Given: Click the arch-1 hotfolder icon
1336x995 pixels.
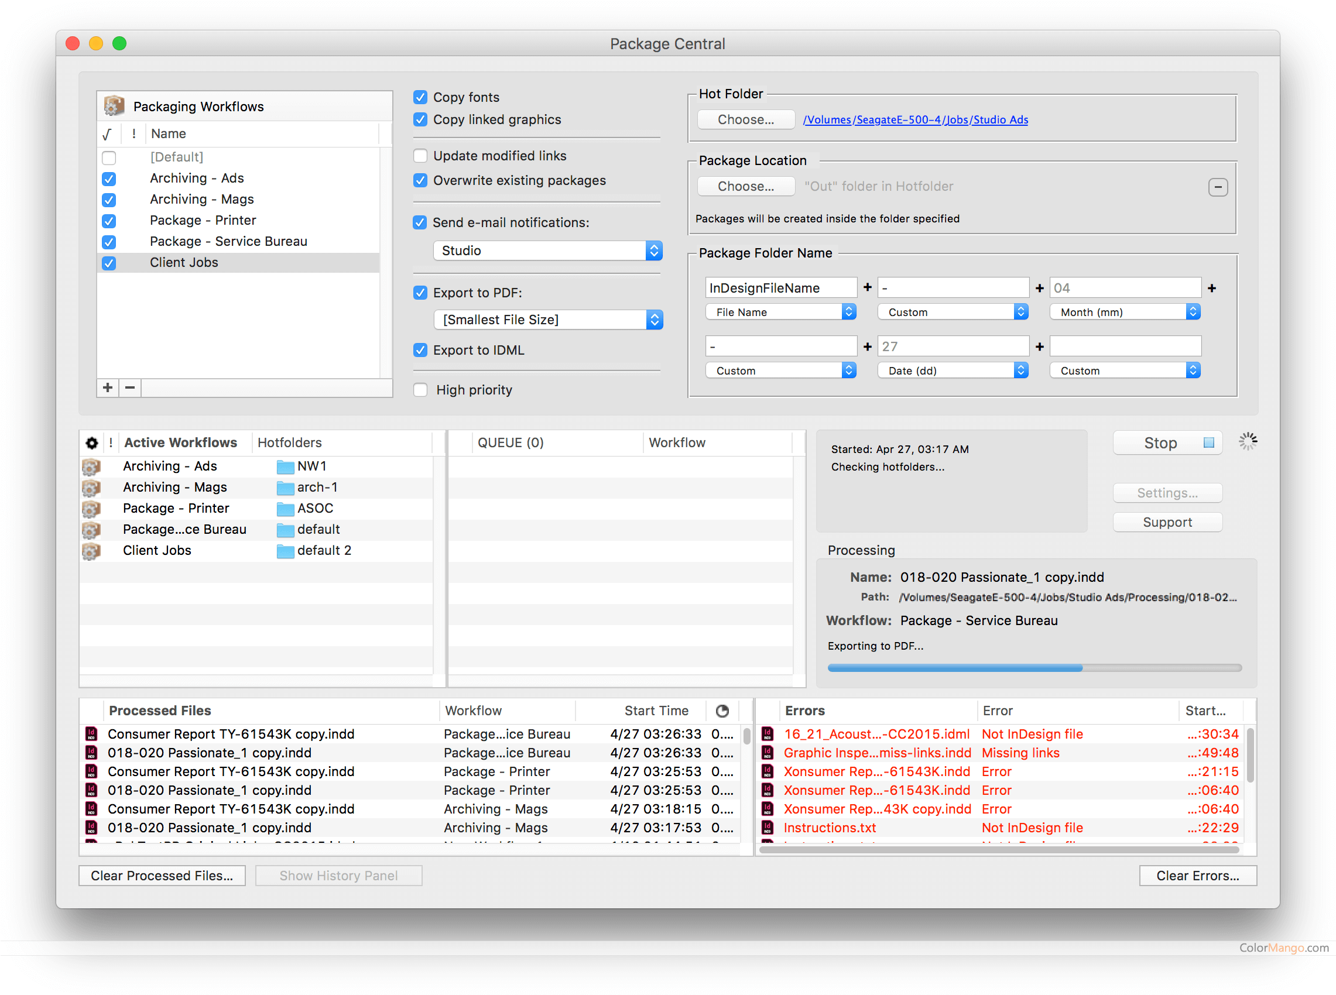Looking at the screenshot, I should pos(285,488).
